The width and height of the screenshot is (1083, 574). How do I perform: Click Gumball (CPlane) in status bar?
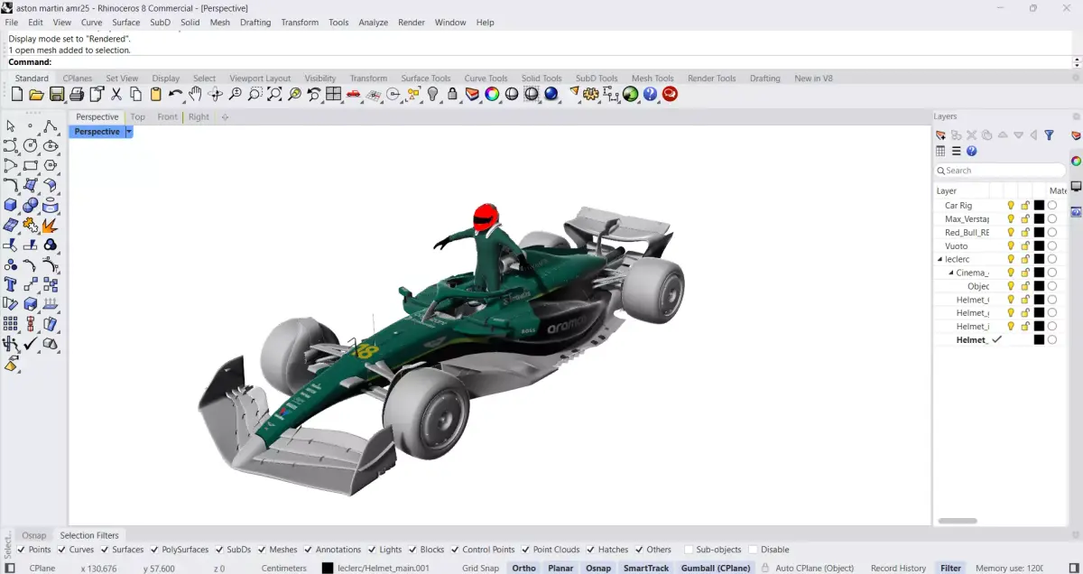pyautogui.click(x=715, y=569)
